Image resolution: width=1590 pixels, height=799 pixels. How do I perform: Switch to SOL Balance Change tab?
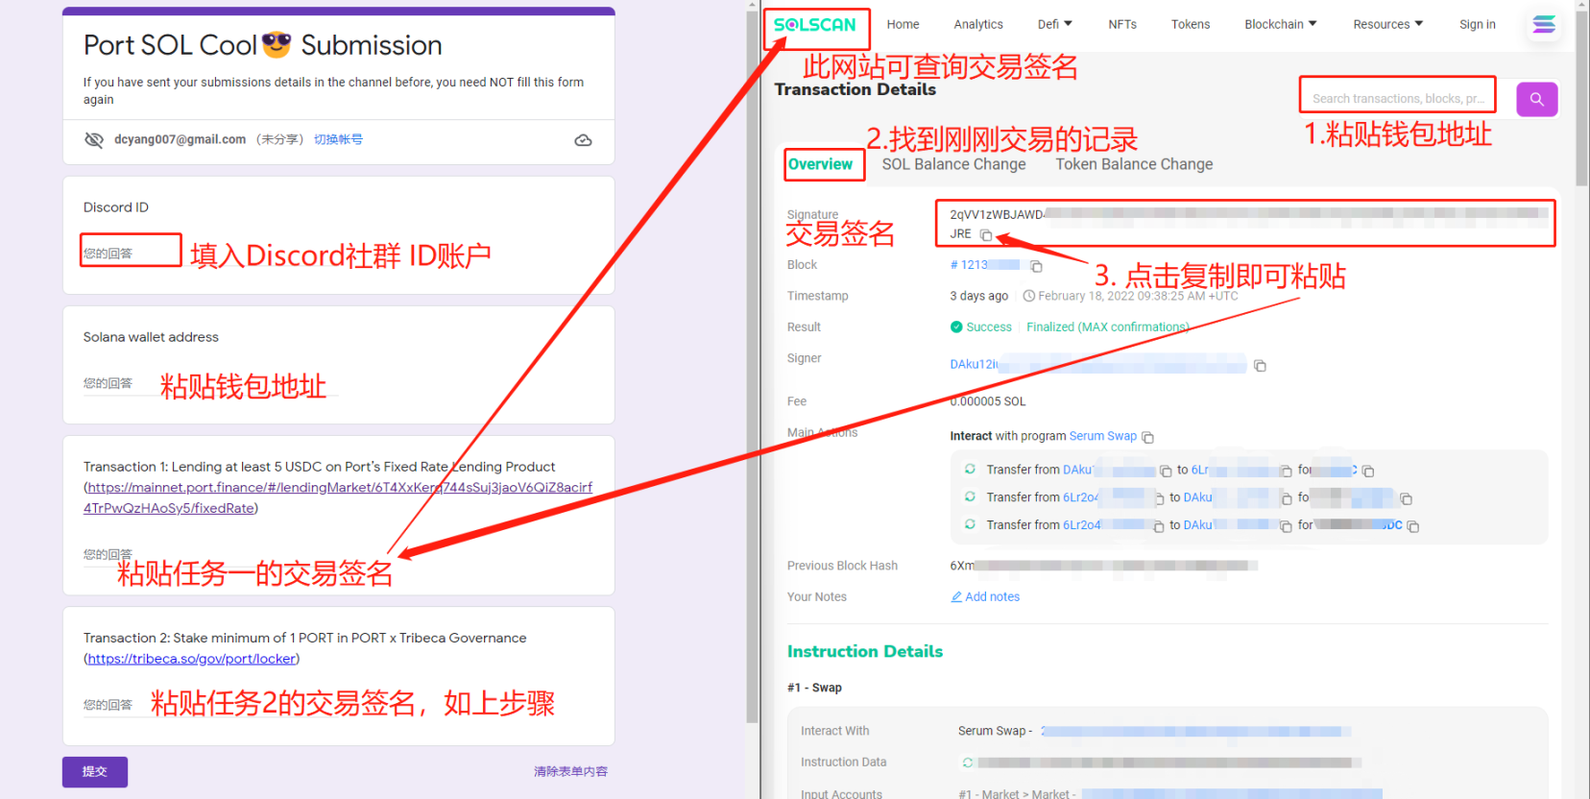point(953,164)
